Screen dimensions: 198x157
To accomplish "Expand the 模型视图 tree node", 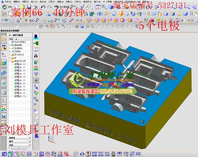I will click(x=10, y=45).
